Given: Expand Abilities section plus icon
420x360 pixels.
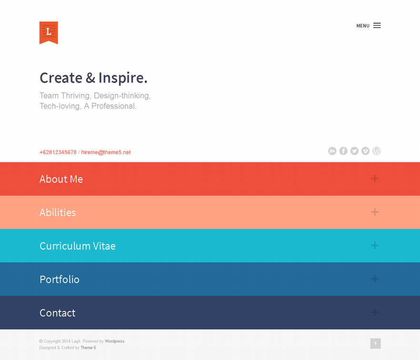Looking at the screenshot, I should tap(375, 212).
